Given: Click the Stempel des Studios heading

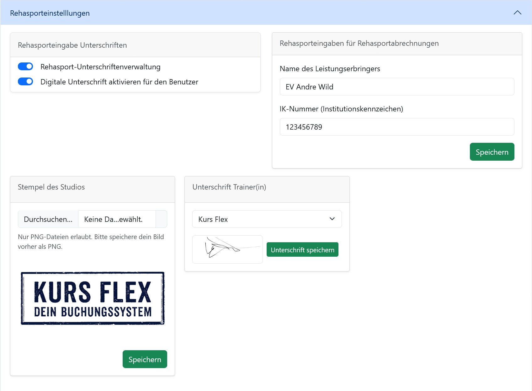Looking at the screenshot, I should (x=51, y=187).
